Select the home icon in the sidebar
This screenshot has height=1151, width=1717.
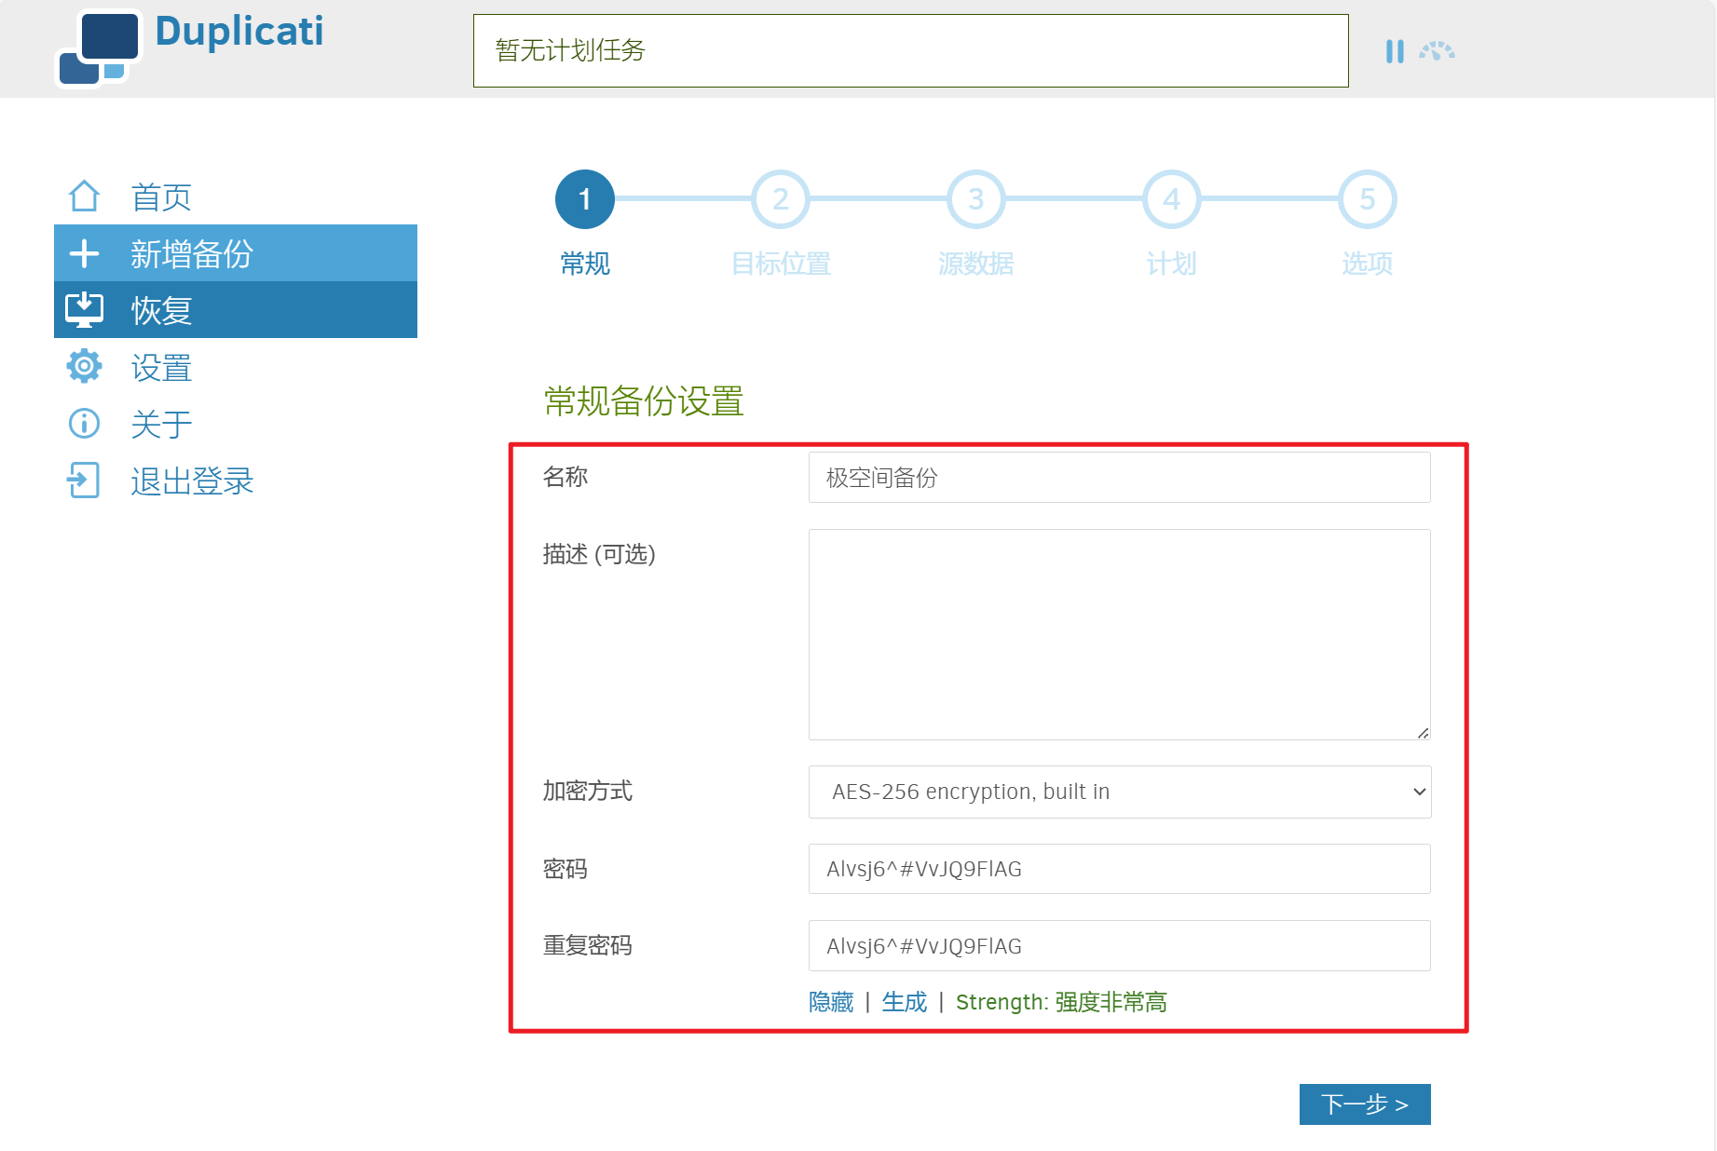(x=85, y=196)
